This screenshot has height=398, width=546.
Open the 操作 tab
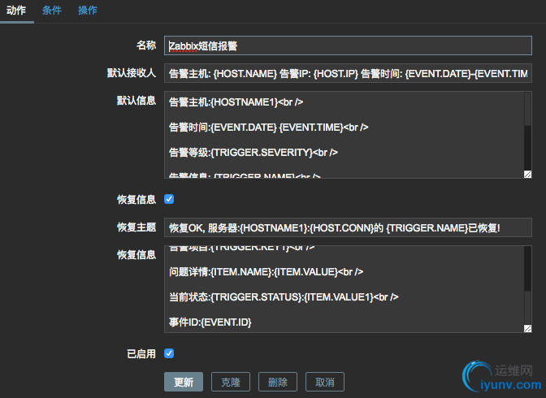tap(88, 11)
